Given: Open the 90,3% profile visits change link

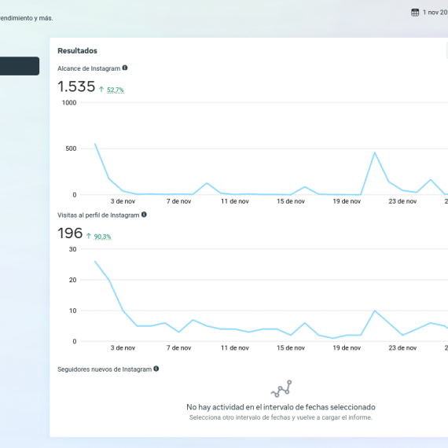Looking at the screenshot, I should click(x=103, y=237).
